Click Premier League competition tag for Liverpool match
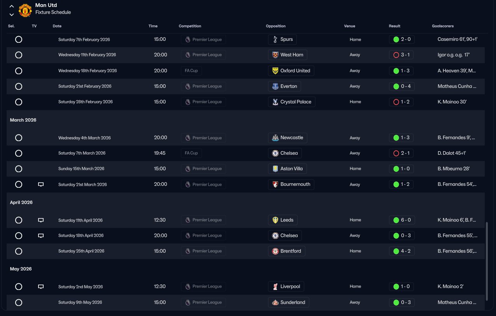 203,286
